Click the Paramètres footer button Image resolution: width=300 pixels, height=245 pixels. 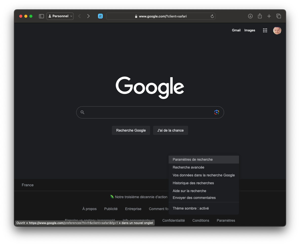(226, 220)
